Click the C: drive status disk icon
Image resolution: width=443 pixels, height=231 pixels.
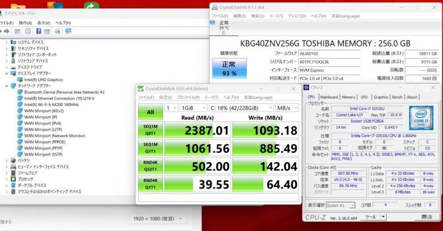pos(213,22)
